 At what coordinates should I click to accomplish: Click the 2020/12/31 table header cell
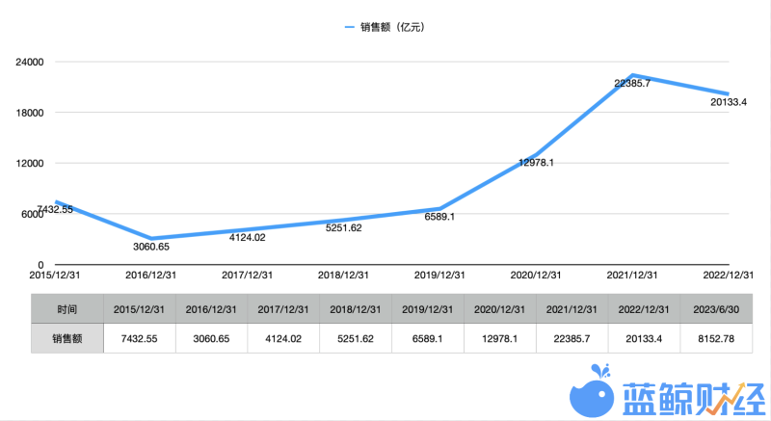498,310
